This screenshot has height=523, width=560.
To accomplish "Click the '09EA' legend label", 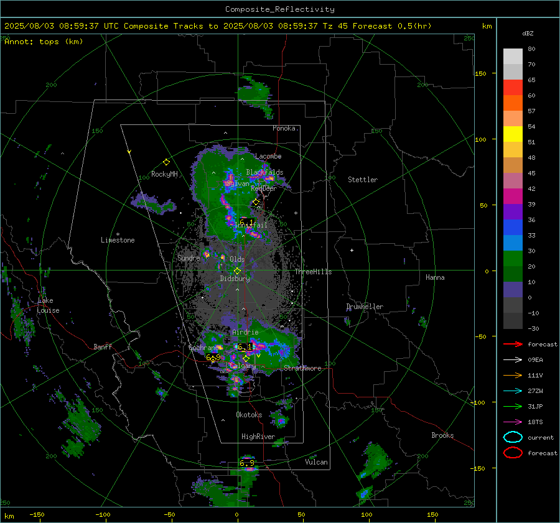I will pos(535,360).
